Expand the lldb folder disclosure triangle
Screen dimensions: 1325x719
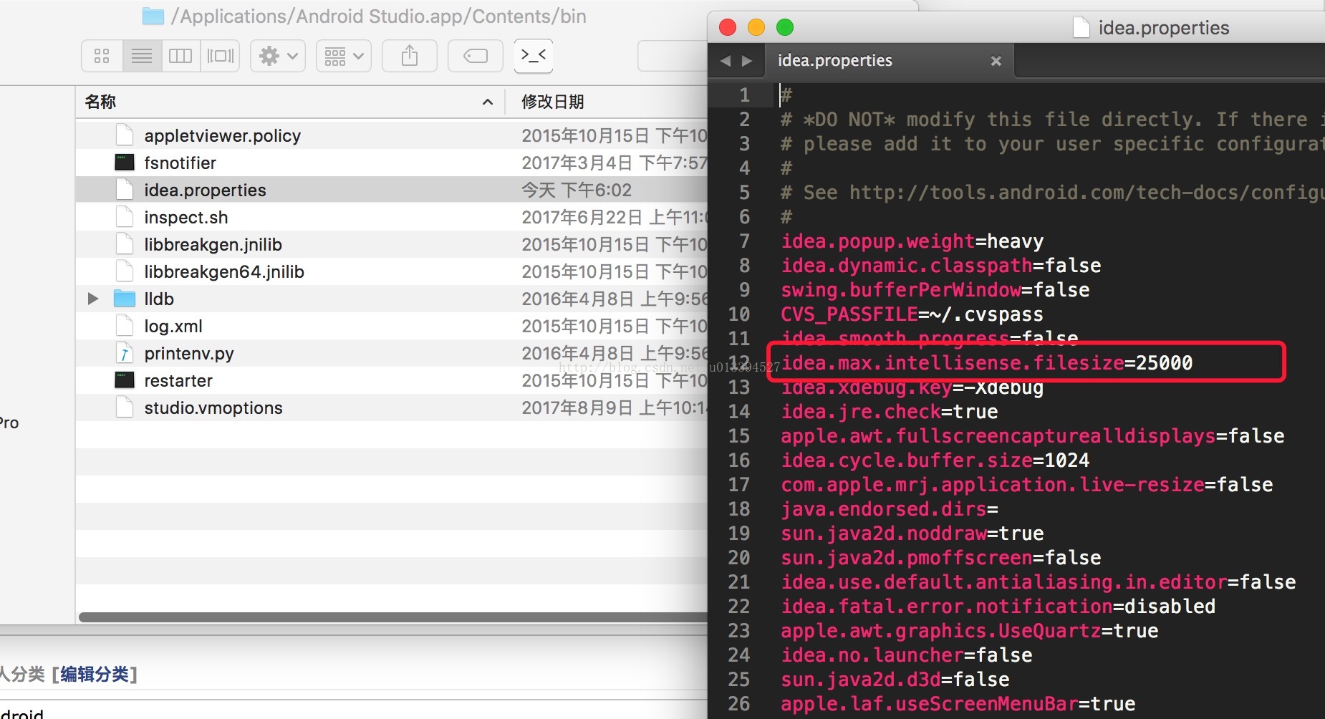point(92,299)
